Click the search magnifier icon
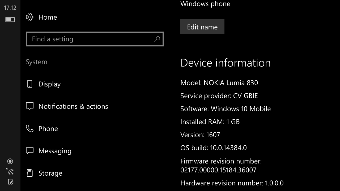This screenshot has height=191, width=340. [157, 39]
